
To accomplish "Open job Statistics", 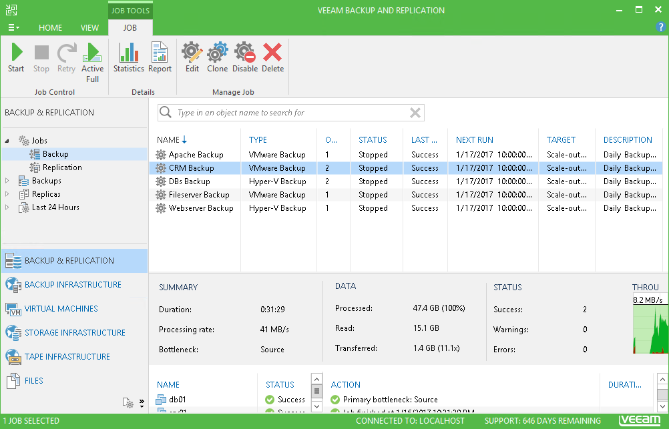I will pos(128,57).
